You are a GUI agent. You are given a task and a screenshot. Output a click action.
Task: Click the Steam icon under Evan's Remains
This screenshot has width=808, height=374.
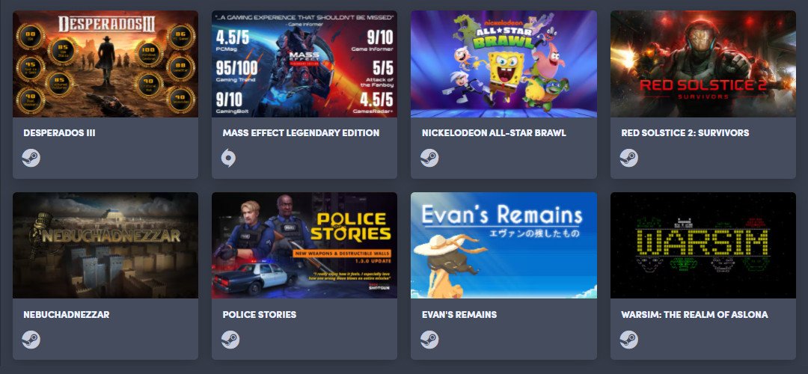coord(429,340)
